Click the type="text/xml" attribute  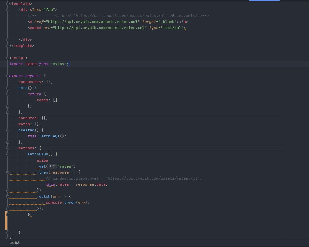click(x=166, y=28)
